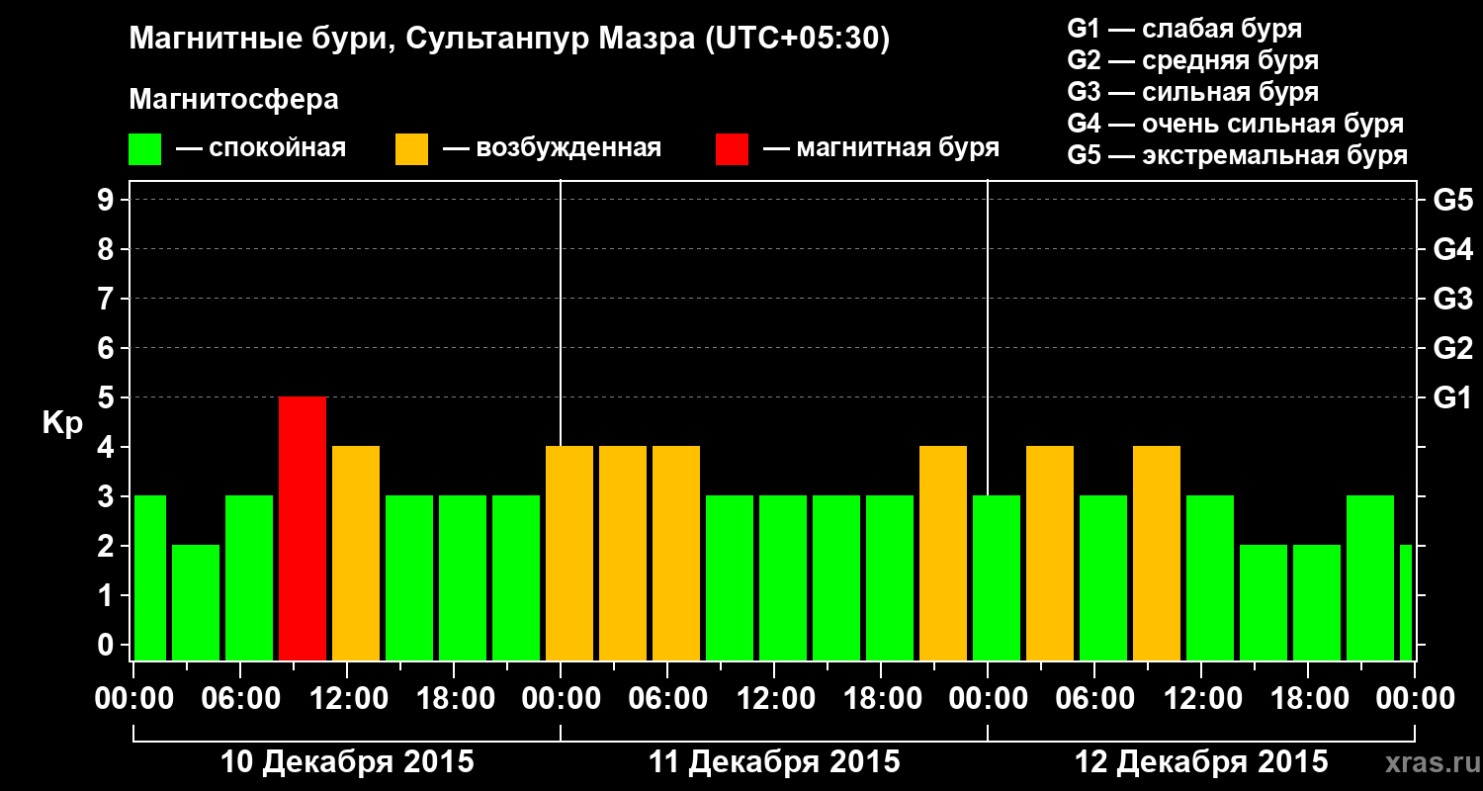Select the red Kp 5 storm bar
Screen dimensions: 1483x791
[303, 528]
